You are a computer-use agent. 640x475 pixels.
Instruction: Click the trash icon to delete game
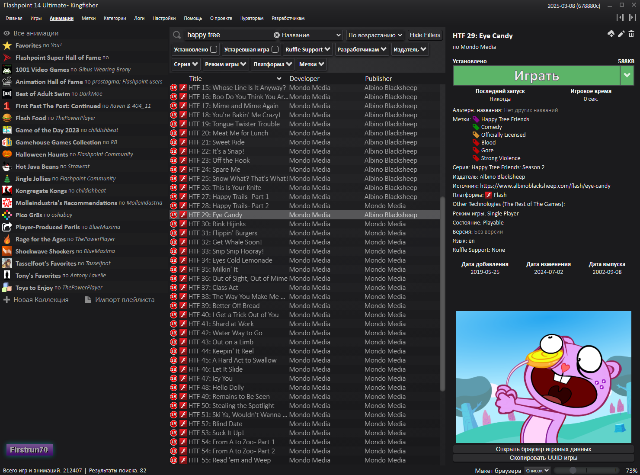pyautogui.click(x=631, y=34)
